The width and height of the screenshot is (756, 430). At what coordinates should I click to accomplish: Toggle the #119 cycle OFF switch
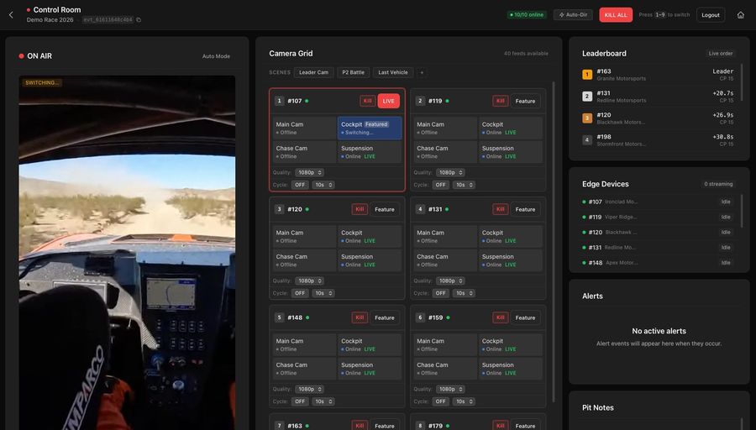tap(441, 185)
